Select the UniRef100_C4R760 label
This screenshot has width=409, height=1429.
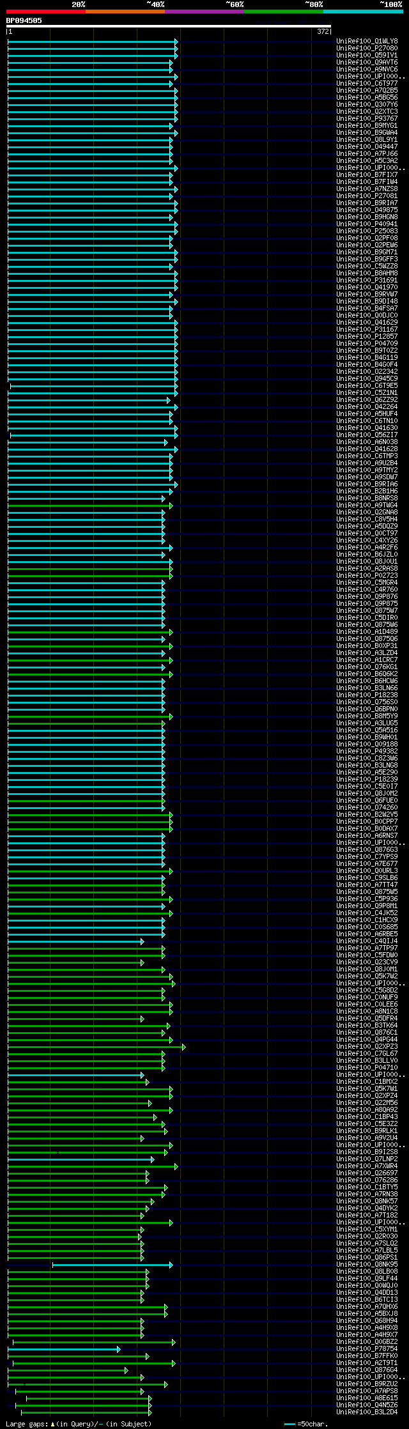(x=367, y=590)
